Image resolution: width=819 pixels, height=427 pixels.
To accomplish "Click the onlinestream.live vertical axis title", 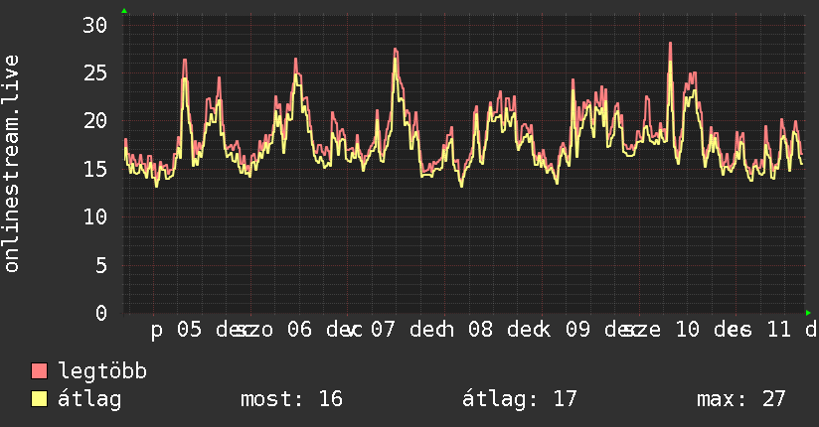I will coord(11,164).
